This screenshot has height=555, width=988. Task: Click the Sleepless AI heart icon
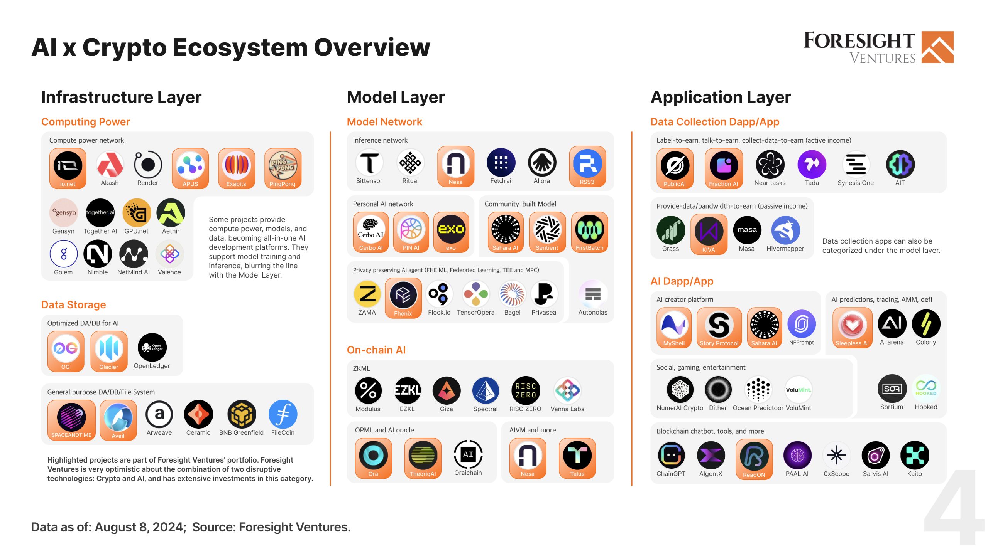click(852, 325)
